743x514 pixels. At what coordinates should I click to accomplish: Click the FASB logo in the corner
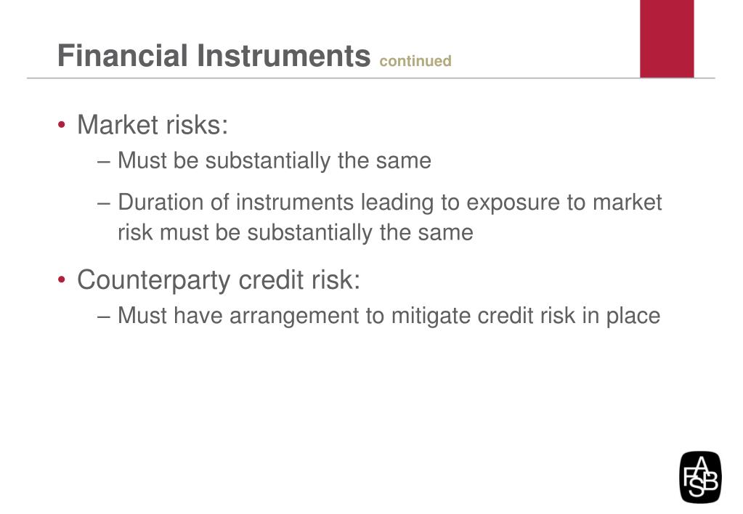[700, 477]
